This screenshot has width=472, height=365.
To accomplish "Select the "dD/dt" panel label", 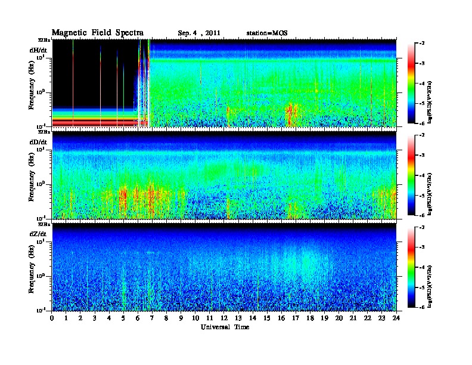I will pyautogui.click(x=38, y=142).
